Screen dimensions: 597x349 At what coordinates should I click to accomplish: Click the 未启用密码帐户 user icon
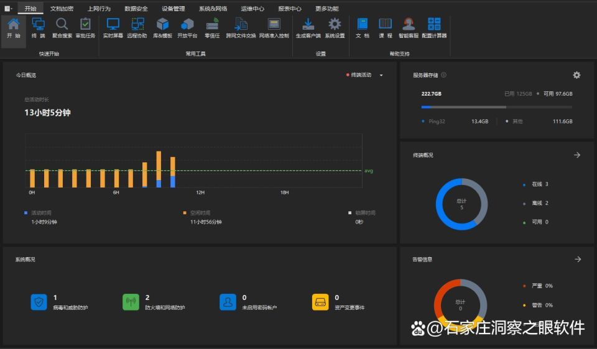228,302
